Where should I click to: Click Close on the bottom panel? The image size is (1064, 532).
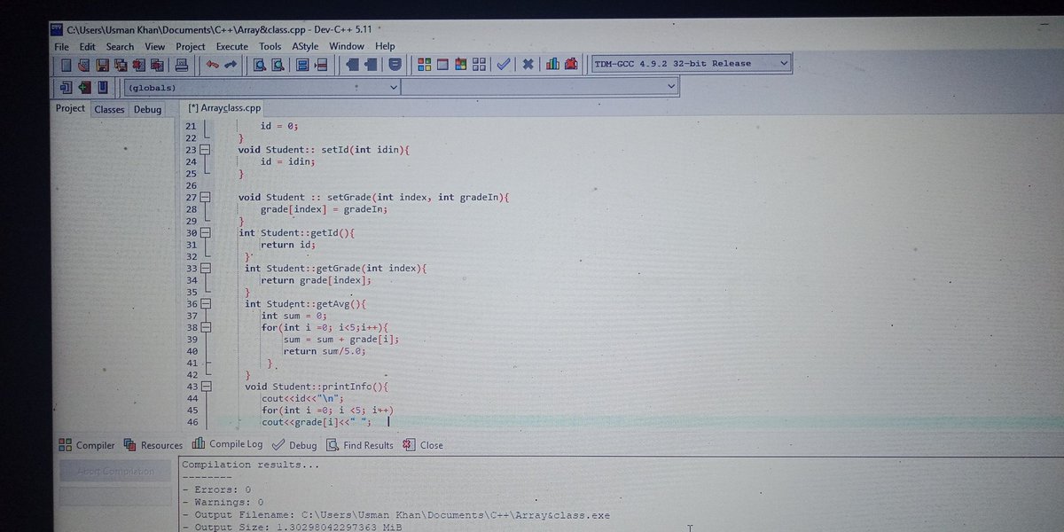tap(423, 445)
